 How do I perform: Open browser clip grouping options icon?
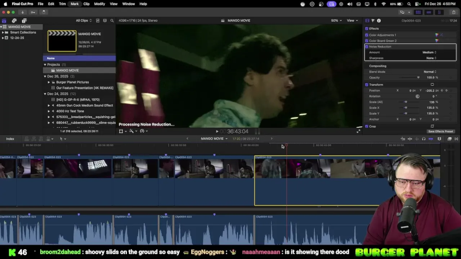click(105, 21)
